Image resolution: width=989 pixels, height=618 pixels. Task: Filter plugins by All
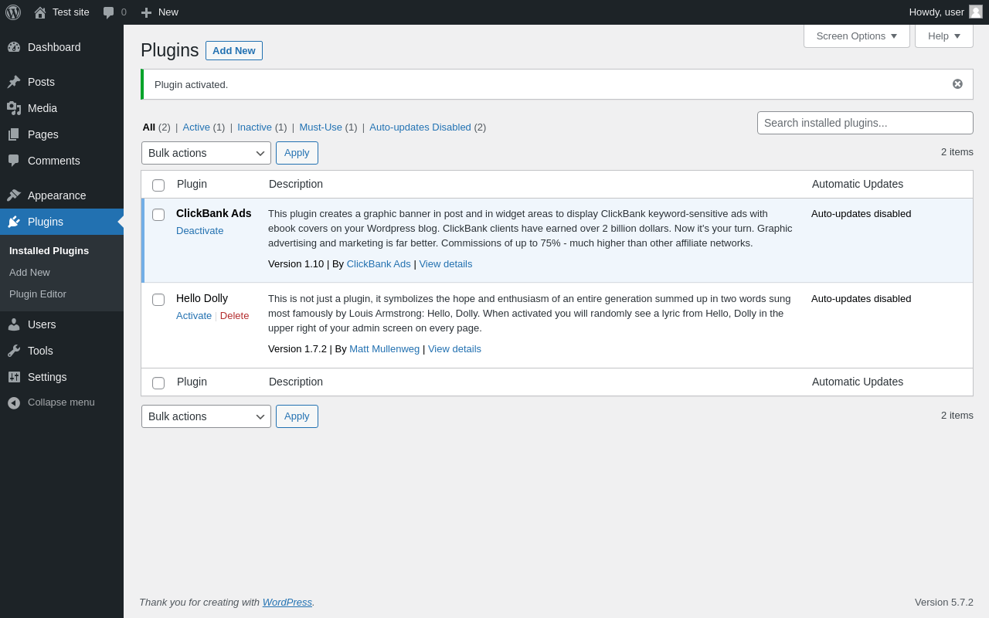[149, 127]
